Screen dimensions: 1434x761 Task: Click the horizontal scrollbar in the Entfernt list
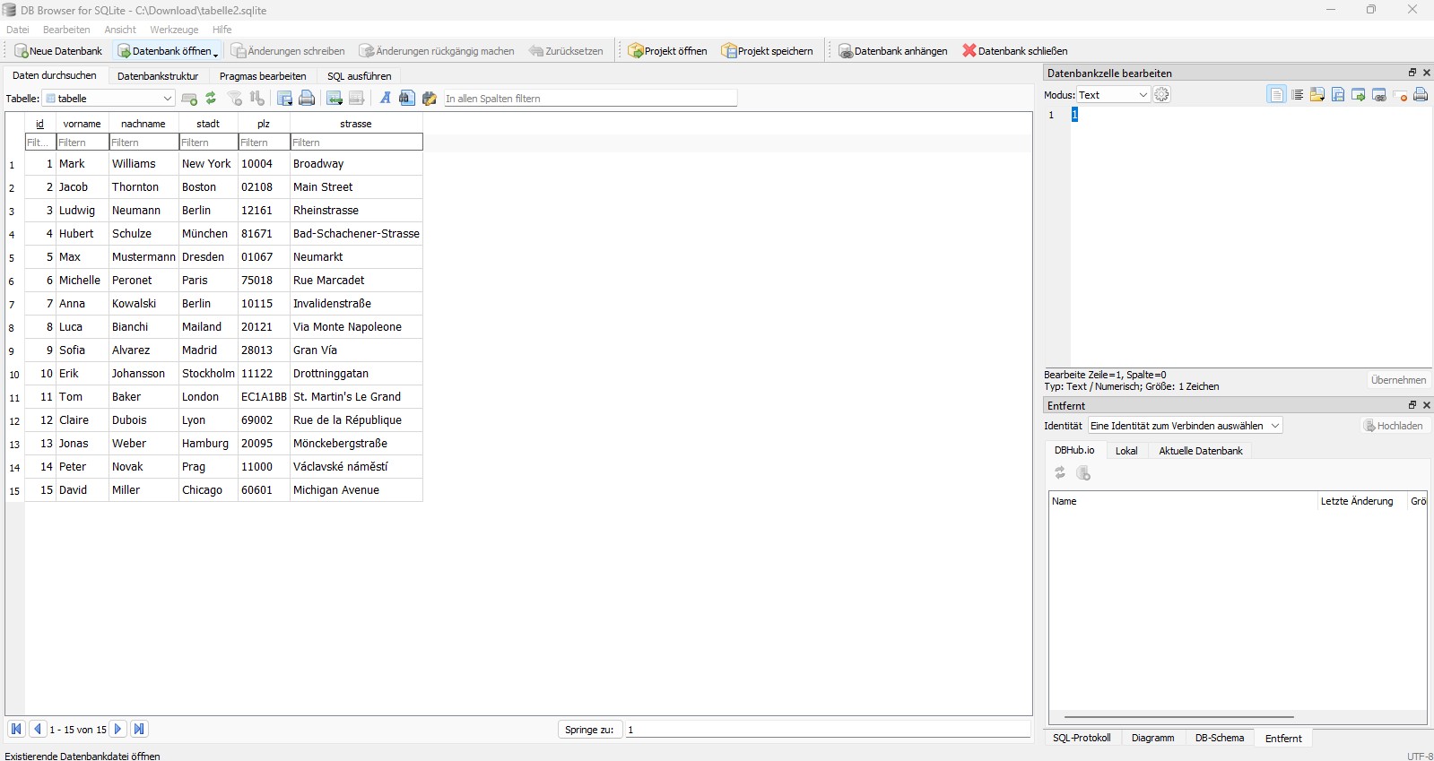point(1178,717)
